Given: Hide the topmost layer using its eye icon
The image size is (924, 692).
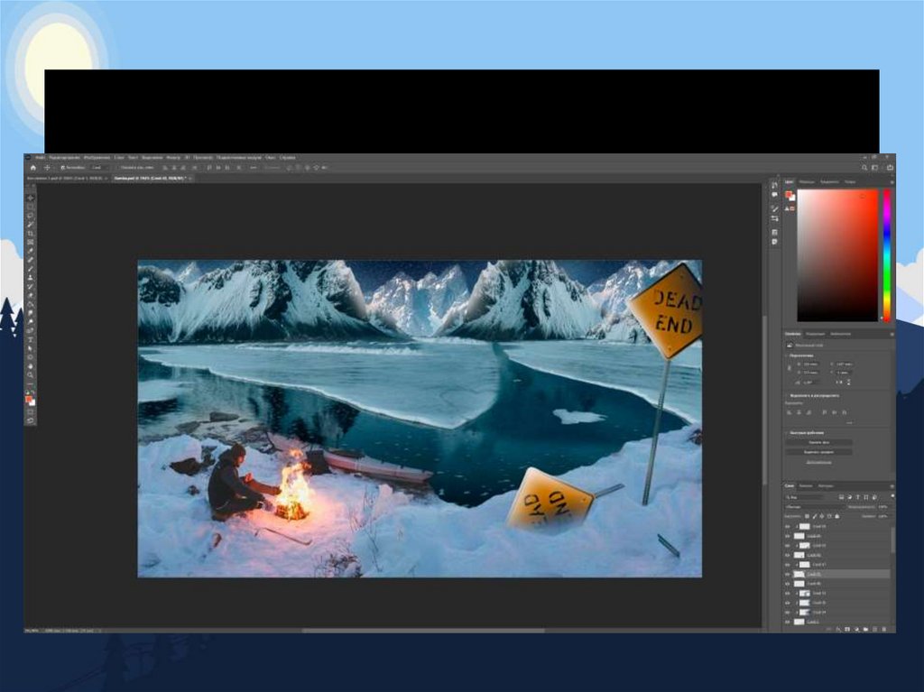Looking at the screenshot, I should 787,526.
